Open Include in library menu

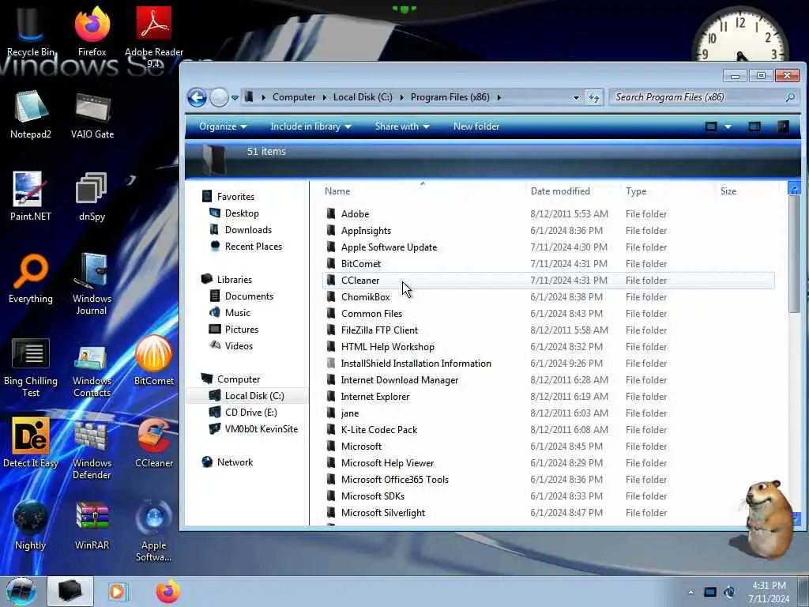point(310,126)
